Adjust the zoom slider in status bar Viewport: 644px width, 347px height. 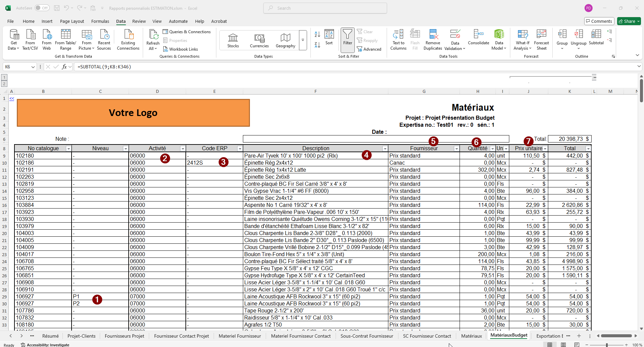pos(606,345)
